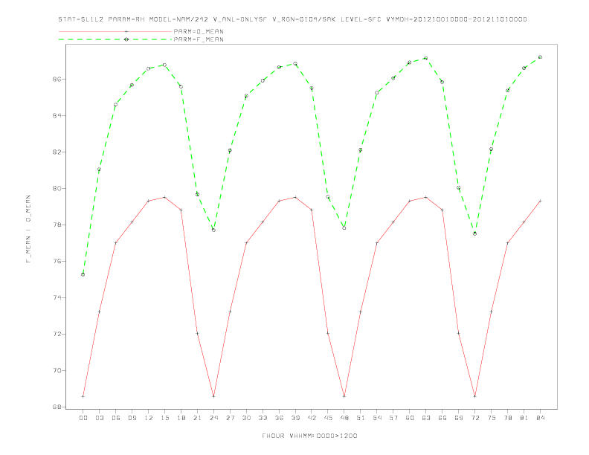Screen dimensions: 589x455
Task: Select red O_MEAN peak point at hour 39
Action: click(x=295, y=197)
